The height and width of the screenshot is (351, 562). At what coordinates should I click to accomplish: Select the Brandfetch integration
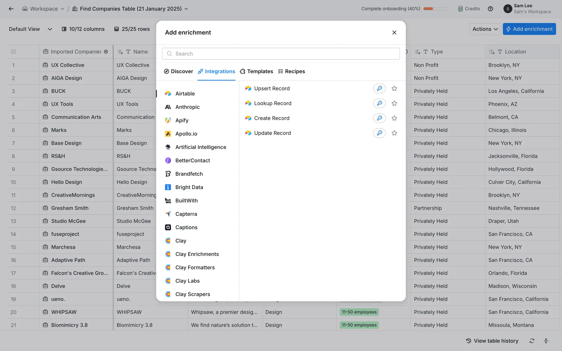click(189, 174)
